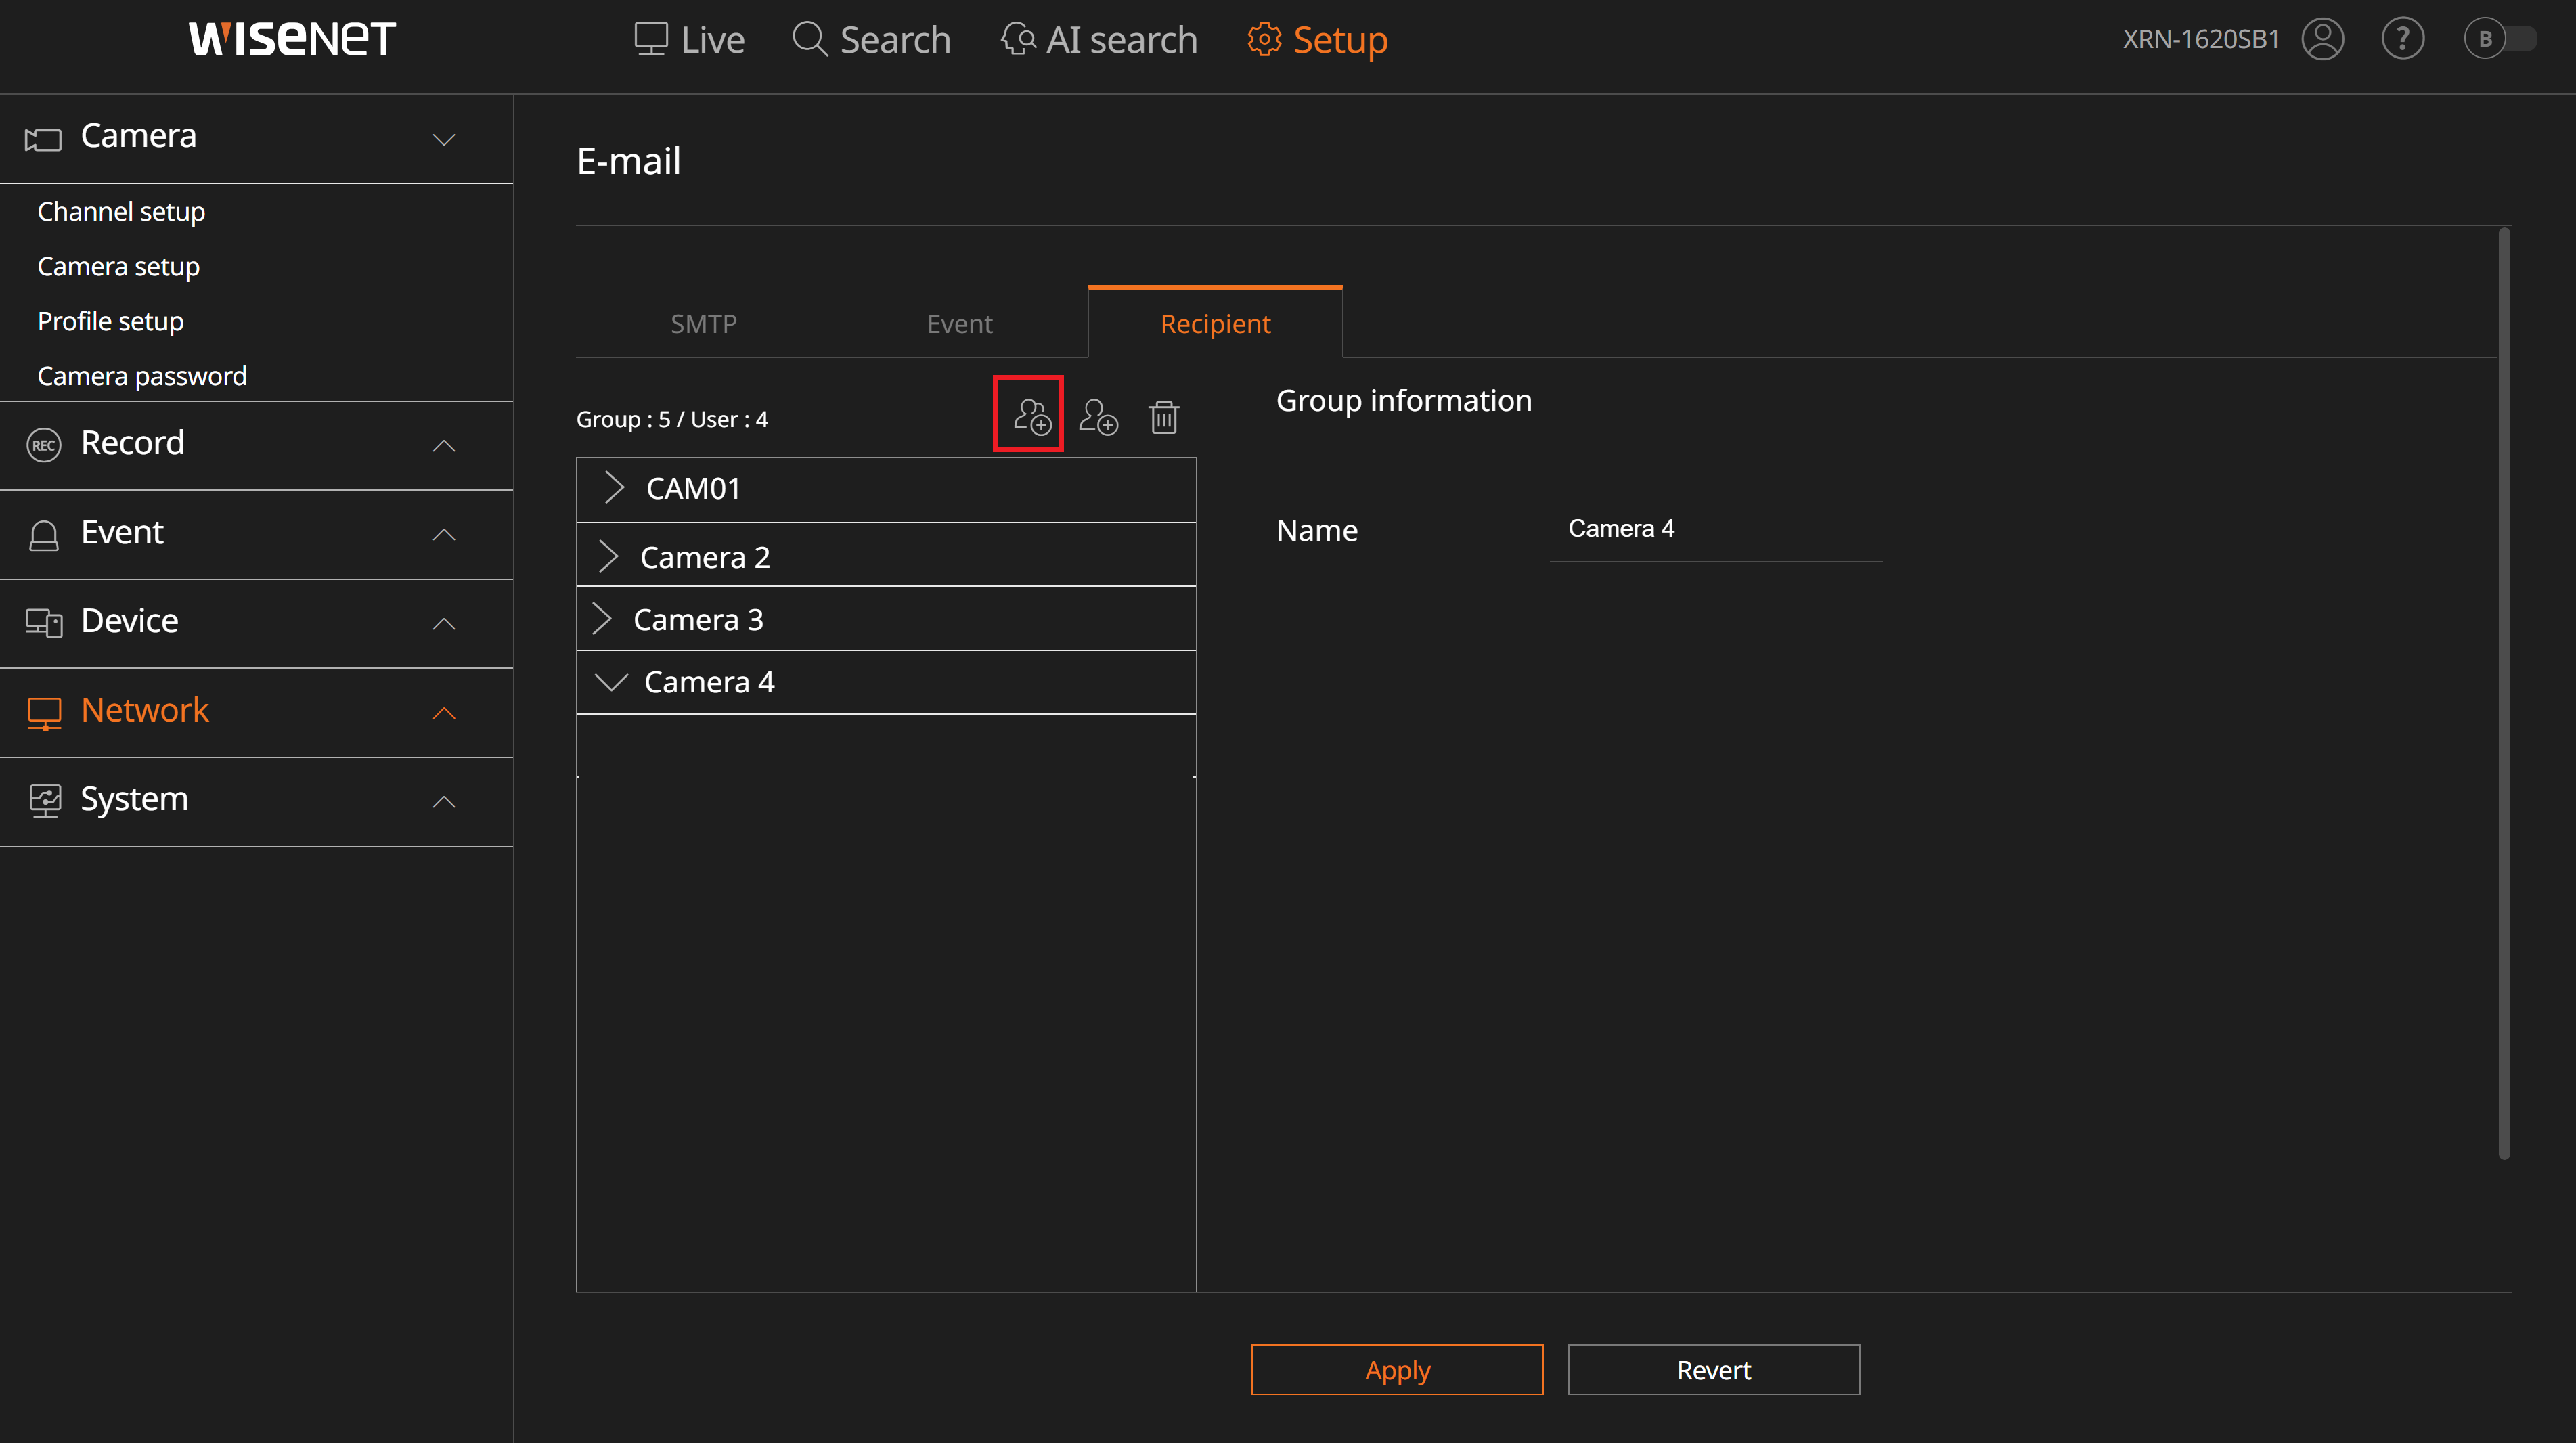
Task: Open Profile setup from sidebar
Action: [110, 321]
